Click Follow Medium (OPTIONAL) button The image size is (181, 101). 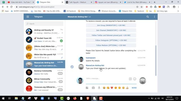111,45
